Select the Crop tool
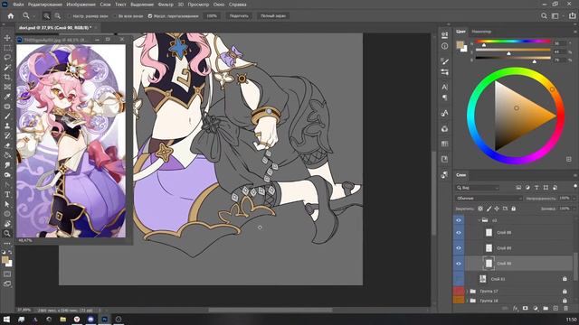Image resolution: width=579 pixels, height=325 pixels. [7, 77]
